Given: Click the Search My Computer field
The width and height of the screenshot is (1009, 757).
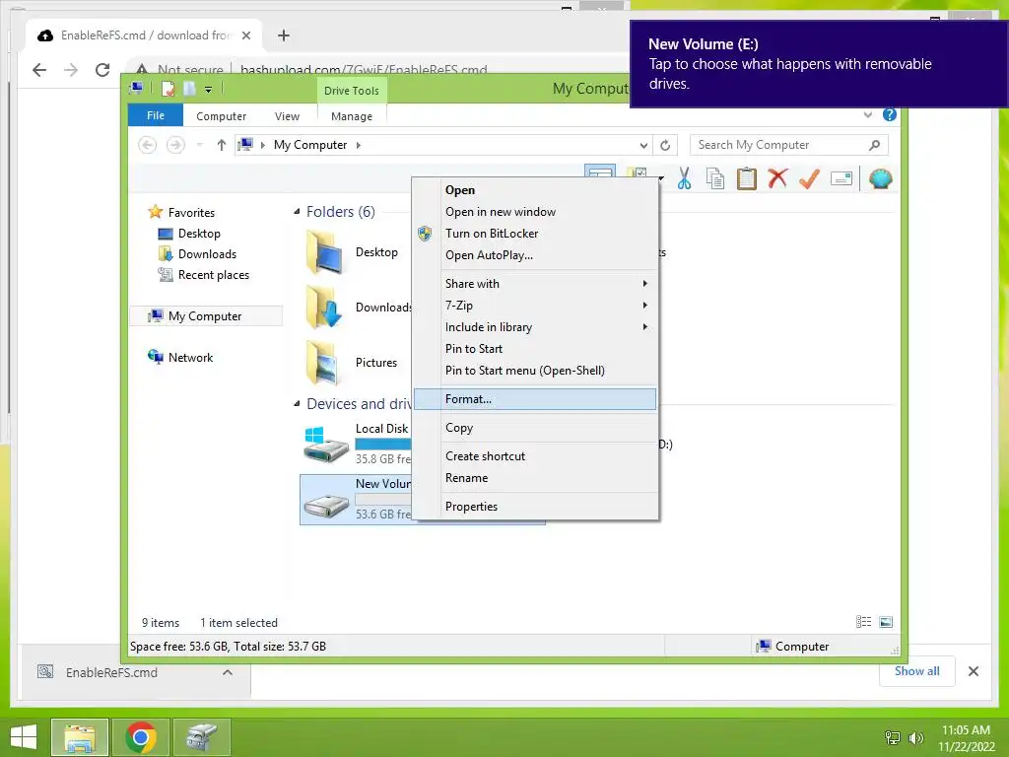Looking at the screenshot, I should pyautogui.click(x=789, y=145).
